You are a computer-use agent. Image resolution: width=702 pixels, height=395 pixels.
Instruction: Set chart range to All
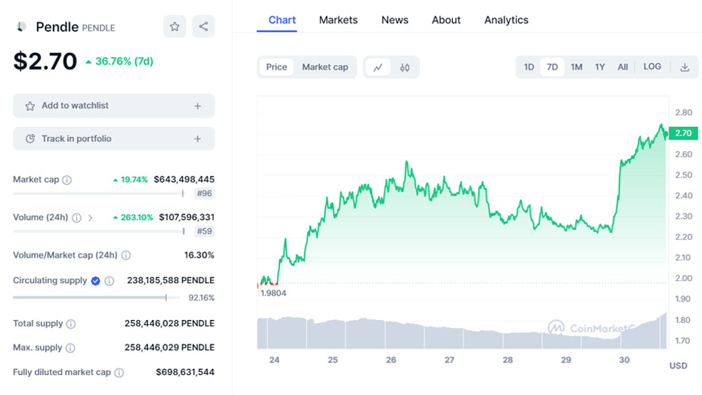click(x=623, y=67)
